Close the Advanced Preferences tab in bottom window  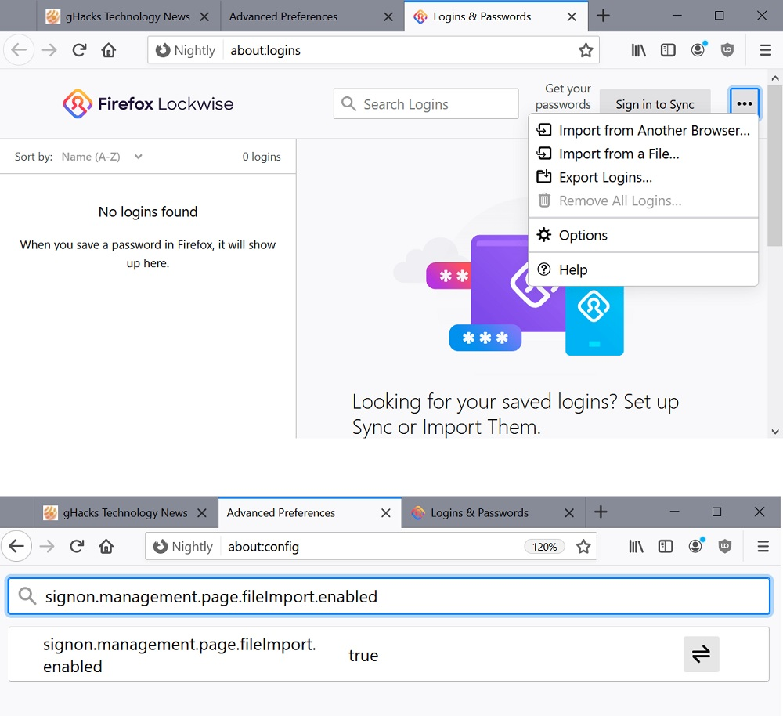[385, 512]
